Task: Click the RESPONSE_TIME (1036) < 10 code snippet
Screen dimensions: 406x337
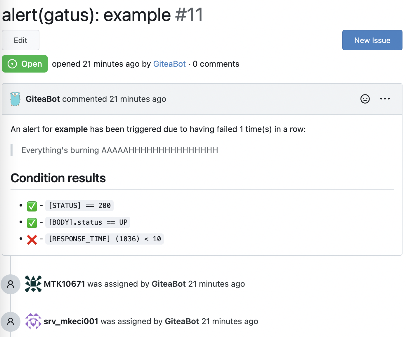Action: [105, 239]
